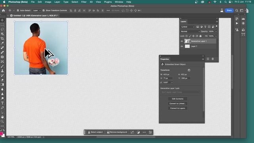Click Remove background in task bar
The image size is (254, 143).
(117, 132)
